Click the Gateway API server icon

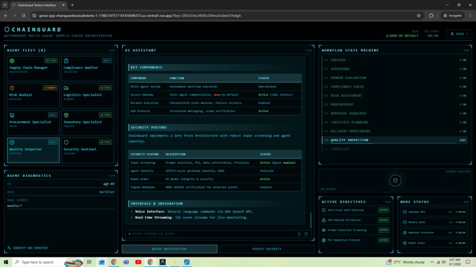(x=405, y=212)
